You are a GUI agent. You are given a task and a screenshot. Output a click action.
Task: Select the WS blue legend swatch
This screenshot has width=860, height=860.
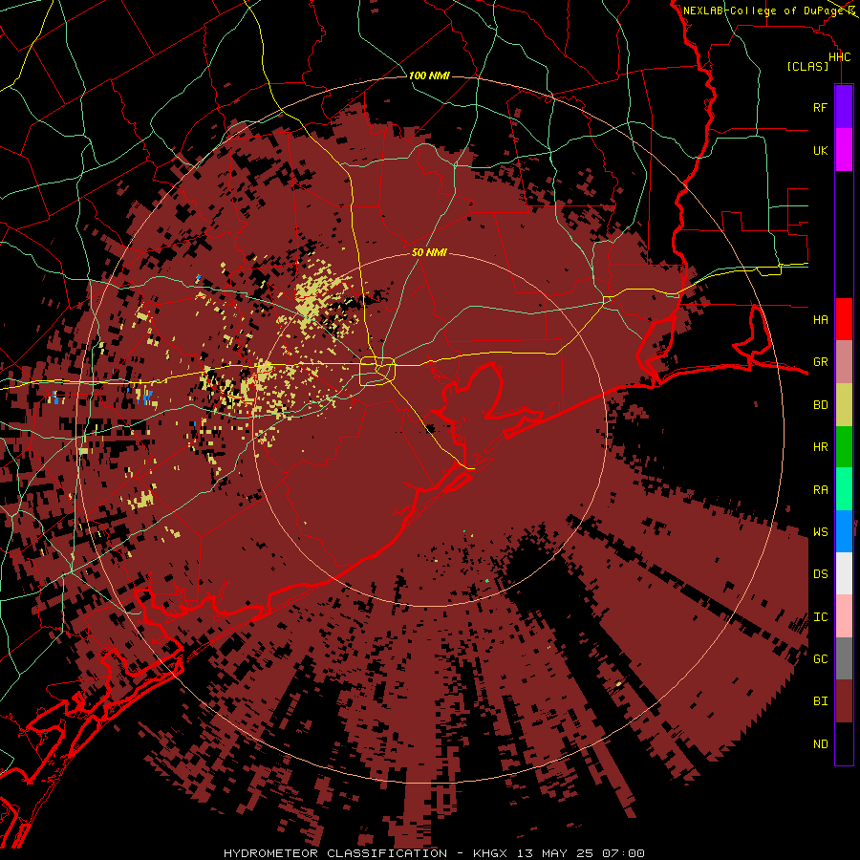(x=844, y=531)
